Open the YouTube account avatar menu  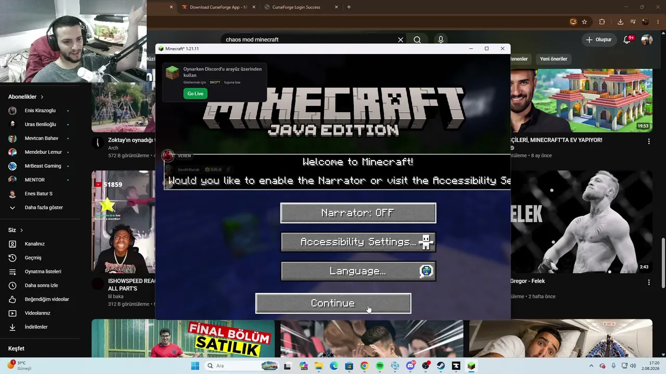pyautogui.click(x=647, y=39)
